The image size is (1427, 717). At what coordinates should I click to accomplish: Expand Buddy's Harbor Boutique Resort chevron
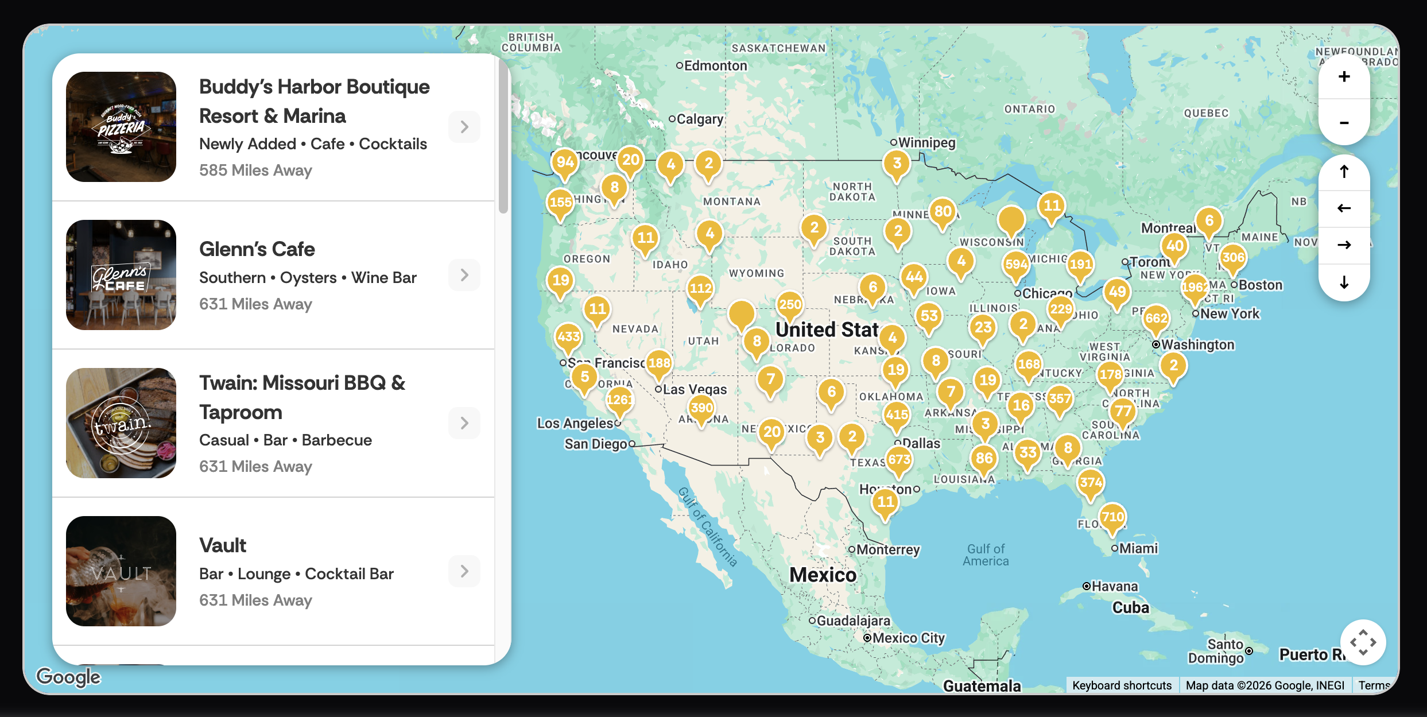pos(464,127)
